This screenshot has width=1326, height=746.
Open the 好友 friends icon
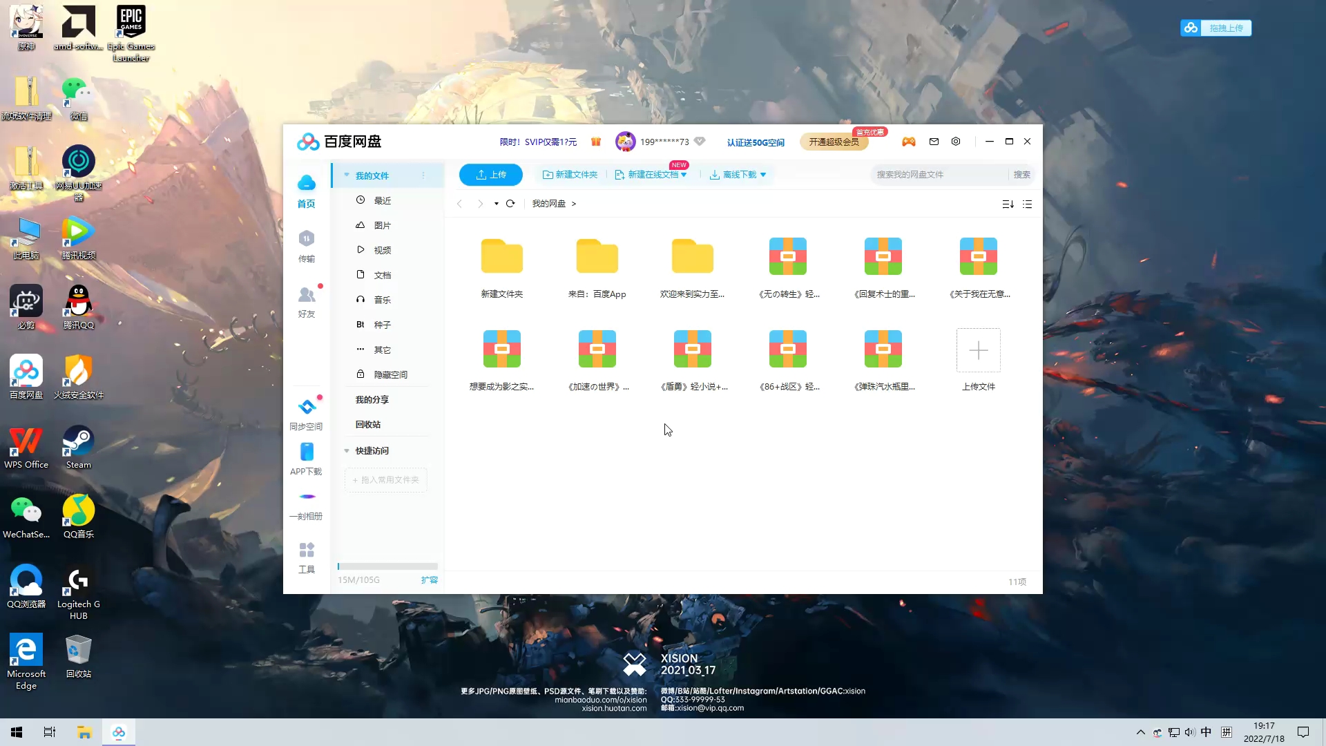click(x=307, y=301)
